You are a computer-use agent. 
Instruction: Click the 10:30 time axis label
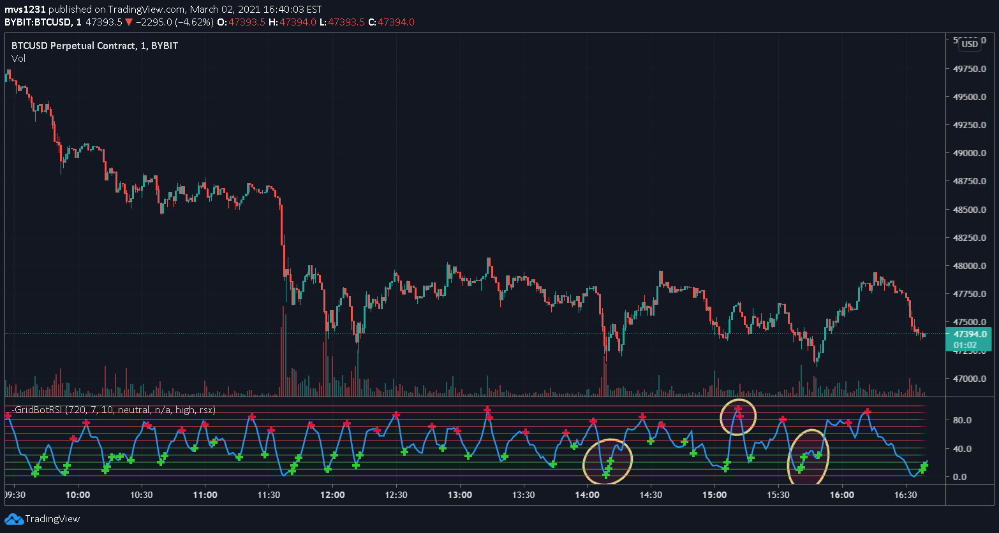141,494
